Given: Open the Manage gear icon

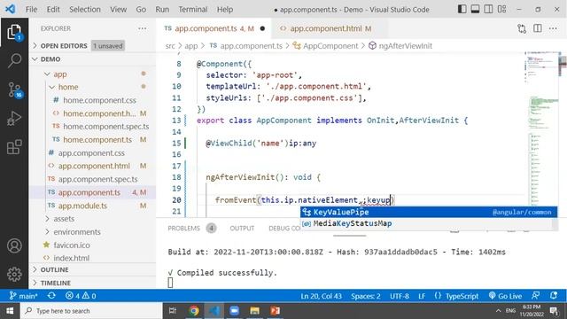Looking at the screenshot, I should coord(14,274).
